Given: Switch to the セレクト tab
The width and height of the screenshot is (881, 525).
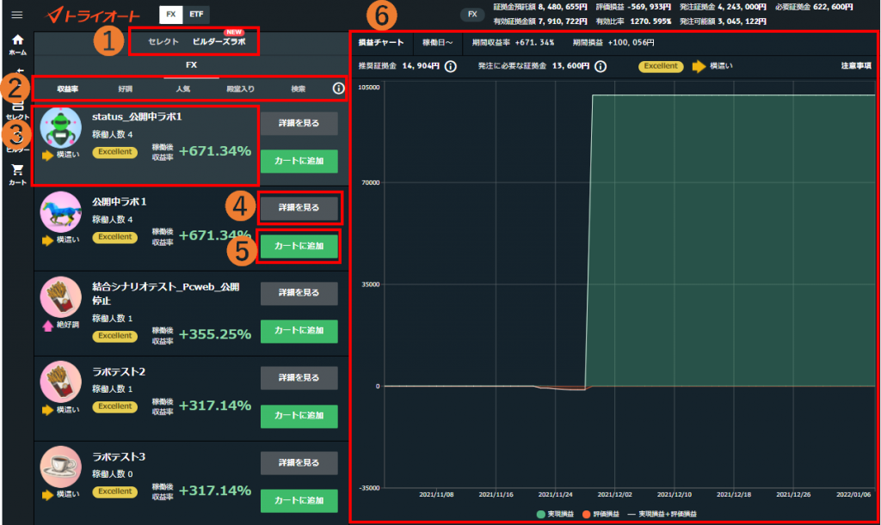Looking at the screenshot, I should [x=163, y=42].
